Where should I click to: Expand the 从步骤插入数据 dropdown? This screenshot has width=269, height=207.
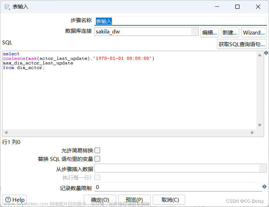(x=263, y=168)
